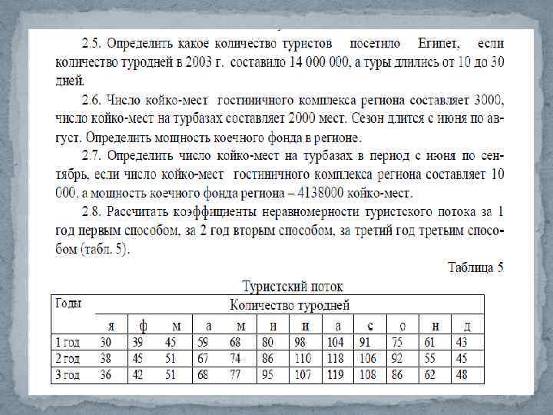
Task: Click the '(табл. 5)' reference
Action: [105, 249]
